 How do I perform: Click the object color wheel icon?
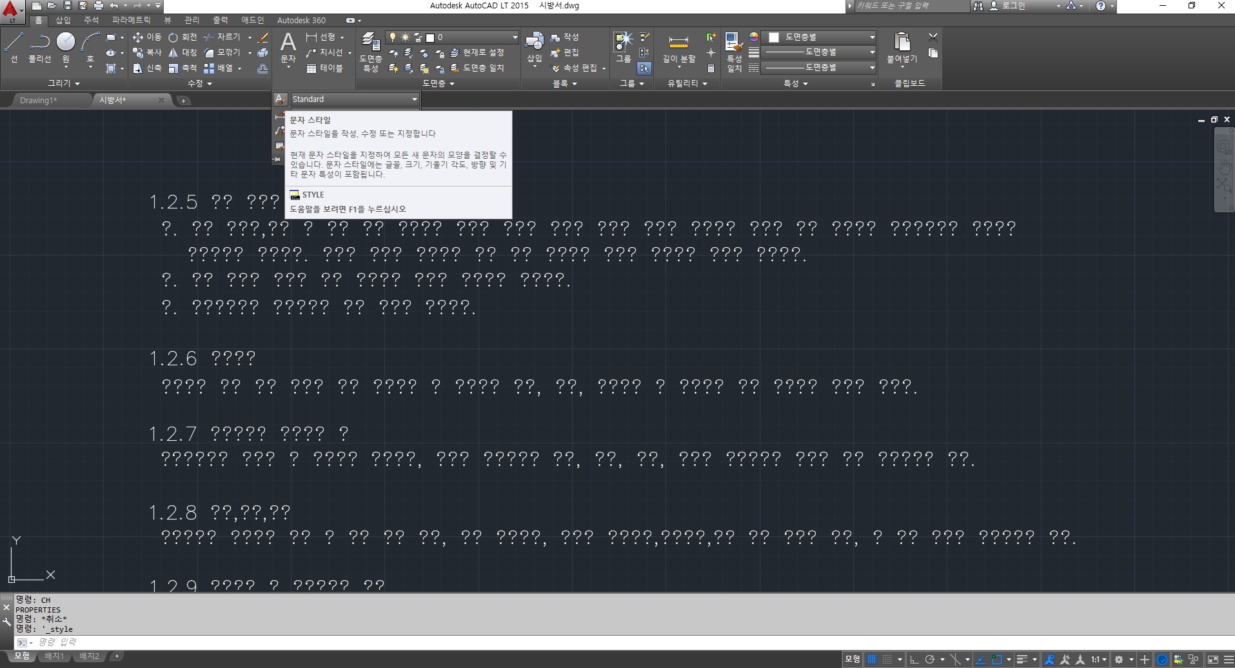[x=753, y=37]
